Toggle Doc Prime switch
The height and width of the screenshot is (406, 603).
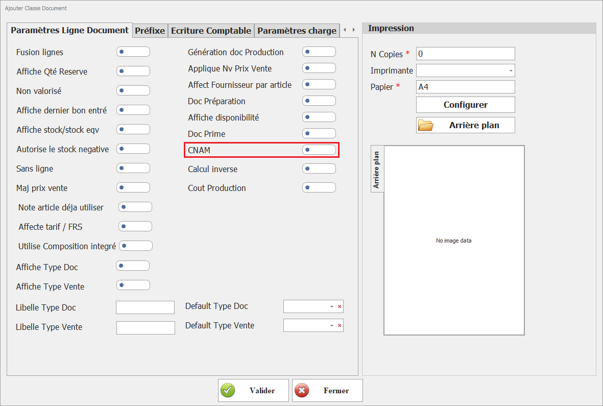tap(319, 133)
